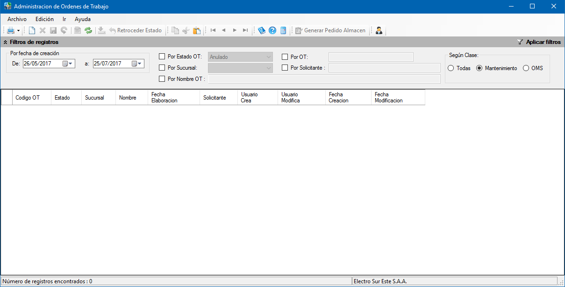This screenshot has height=287, width=565.
Task: Click the Fecha Elaboracion column header
Action: point(174,98)
